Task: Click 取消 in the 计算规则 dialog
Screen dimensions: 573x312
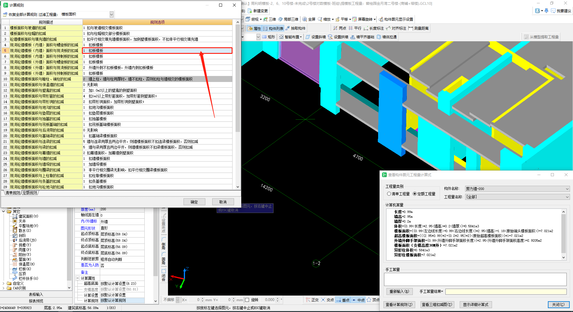Action: point(223,202)
